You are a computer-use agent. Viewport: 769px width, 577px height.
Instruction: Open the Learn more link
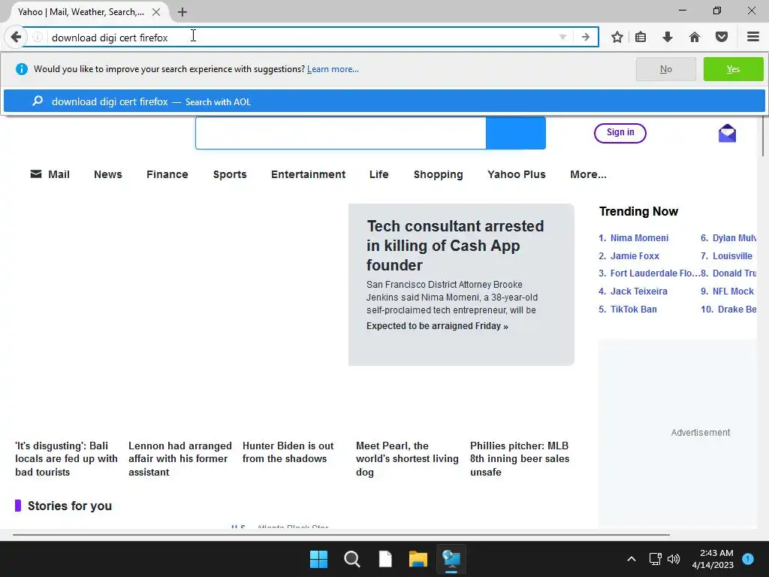[x=333, y=69]
